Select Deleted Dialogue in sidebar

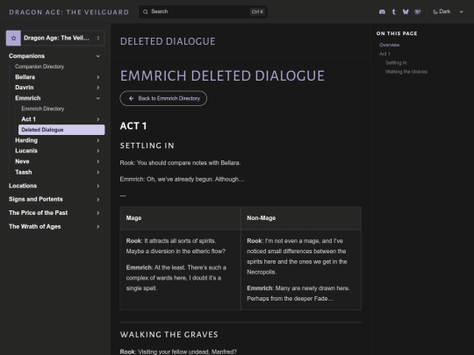point(61,130)
